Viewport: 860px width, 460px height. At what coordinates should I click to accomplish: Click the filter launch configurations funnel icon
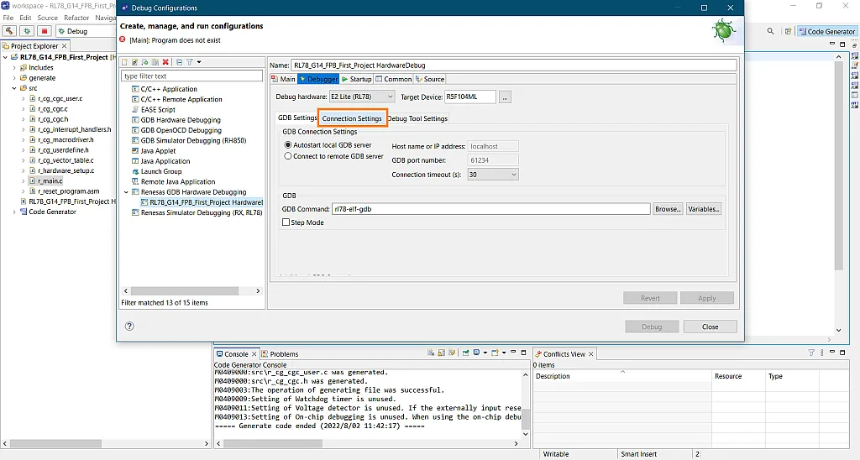(x=190, y=62)
